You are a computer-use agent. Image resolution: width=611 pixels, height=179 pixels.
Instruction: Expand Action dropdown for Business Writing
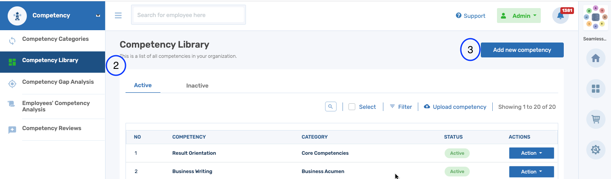[531, 172]
